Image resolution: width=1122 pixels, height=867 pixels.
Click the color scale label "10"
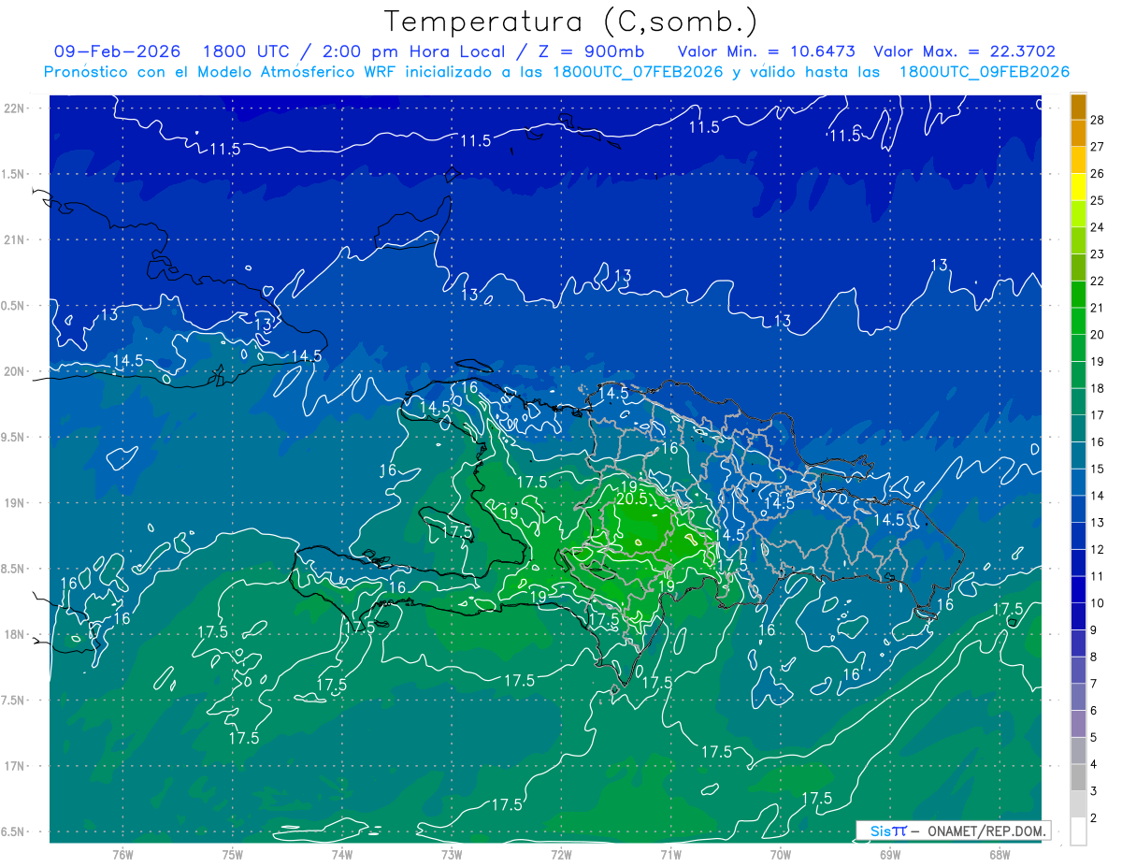[x=1098, y=603]
